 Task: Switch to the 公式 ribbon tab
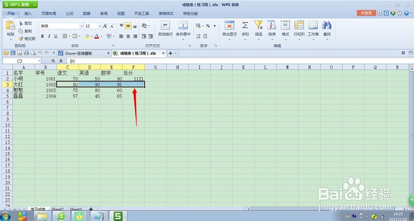tap(70, 14)
